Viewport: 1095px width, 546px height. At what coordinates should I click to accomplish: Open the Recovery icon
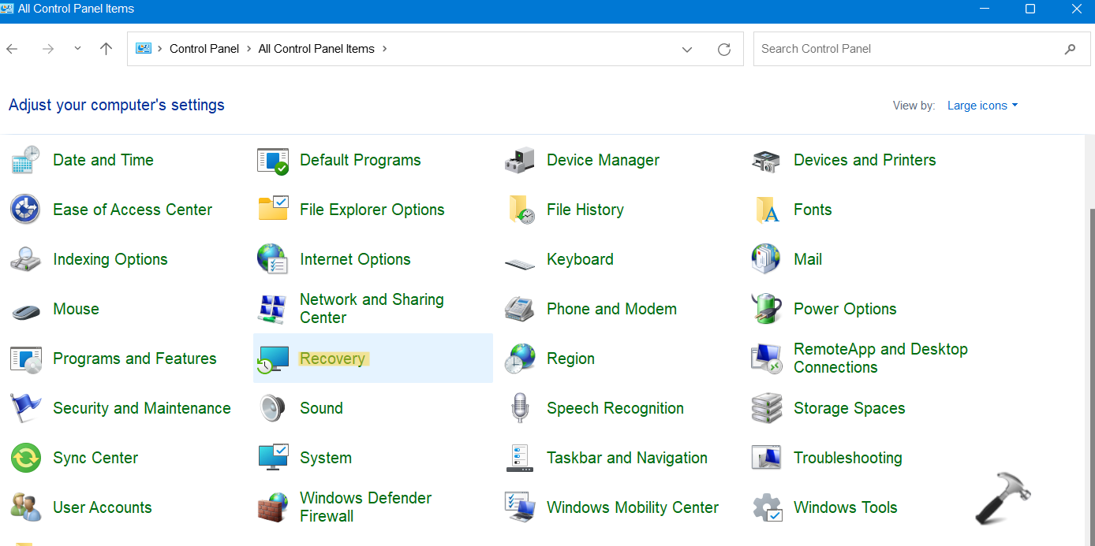[273, 359]
